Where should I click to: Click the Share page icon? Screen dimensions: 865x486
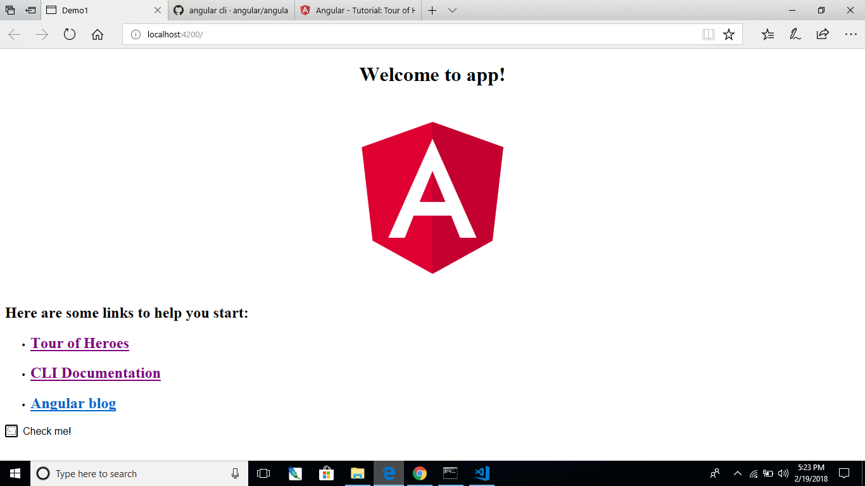(823, 35)
